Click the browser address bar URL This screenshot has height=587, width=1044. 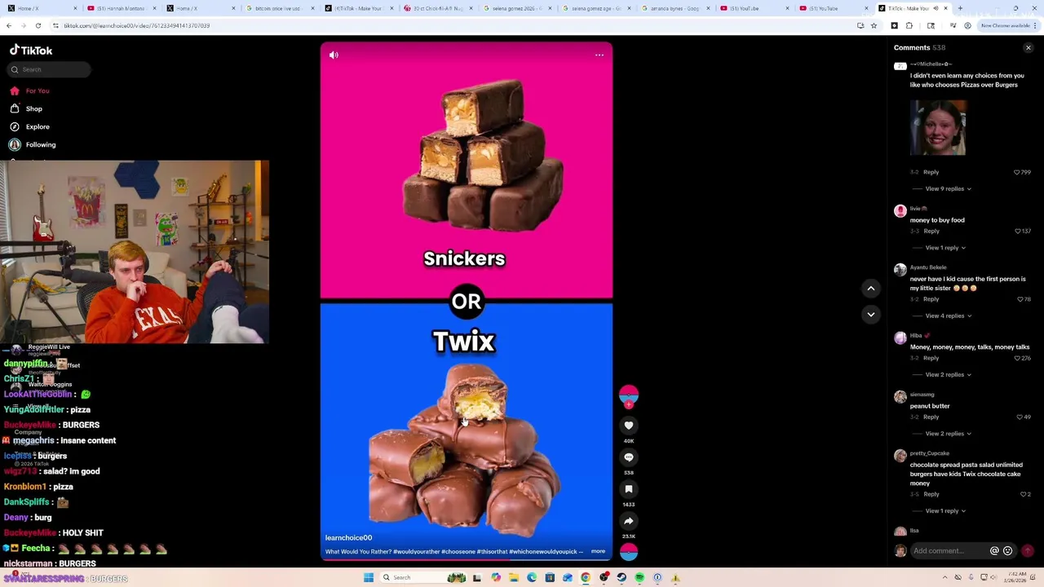click(x=137, y=26)
